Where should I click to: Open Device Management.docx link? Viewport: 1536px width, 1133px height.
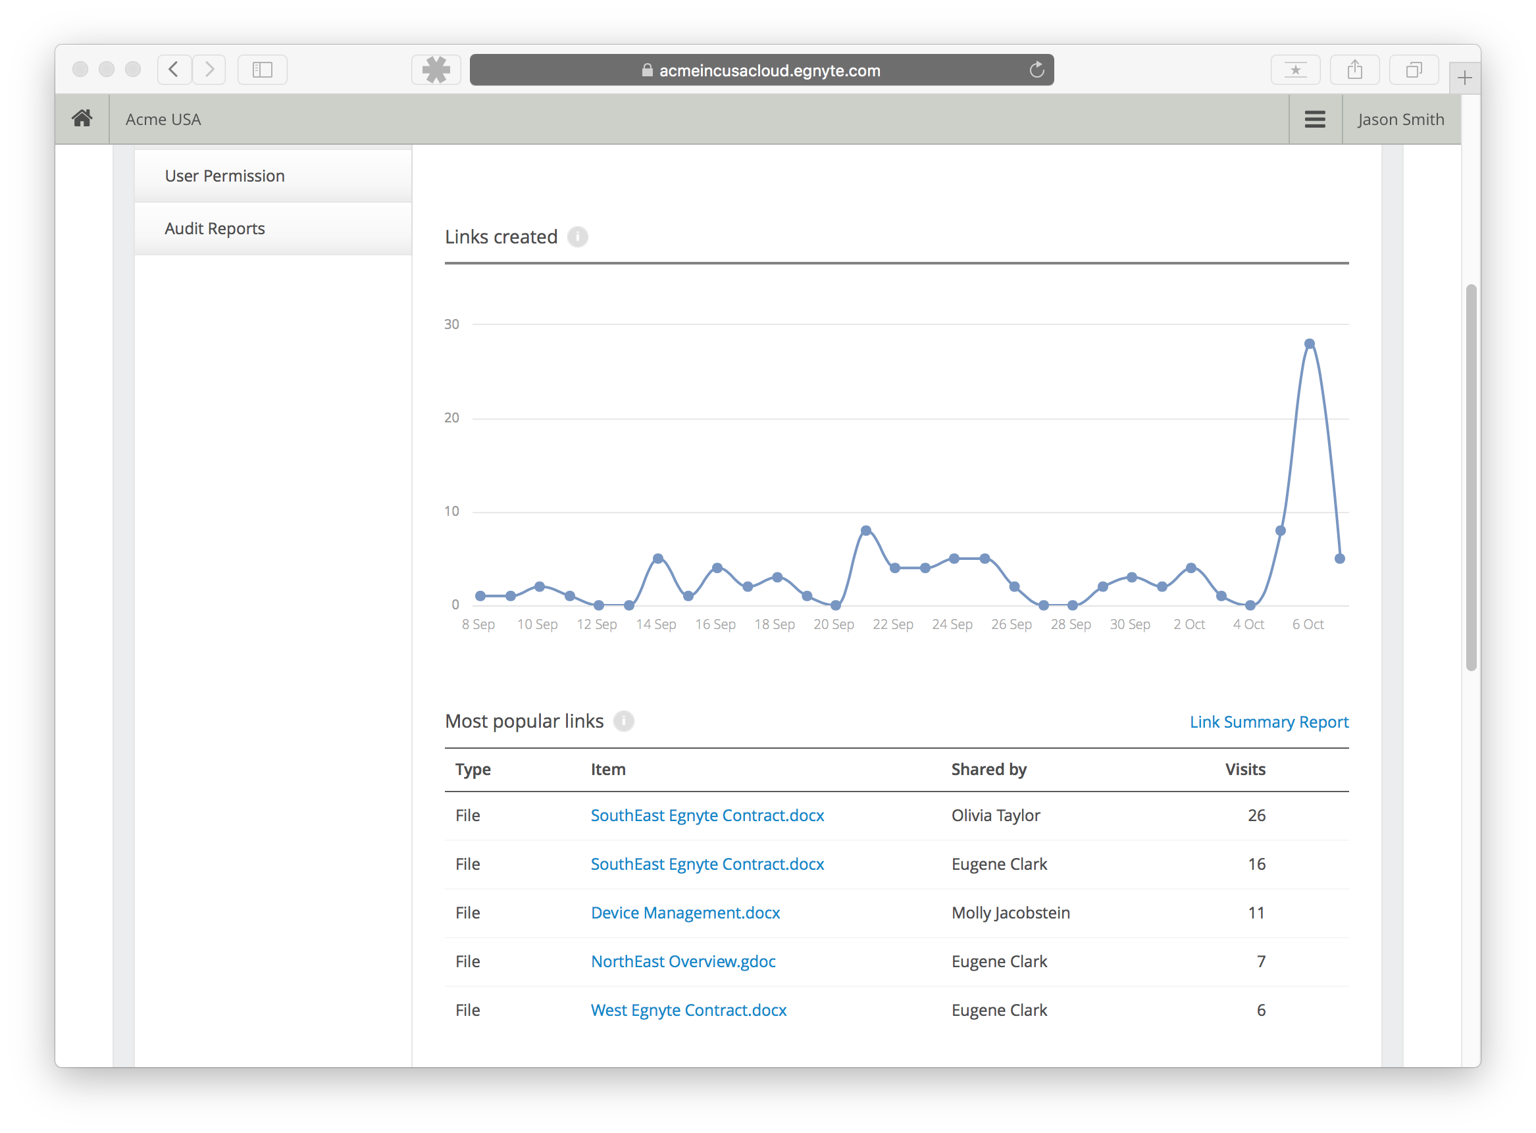(x=685, y=913)
